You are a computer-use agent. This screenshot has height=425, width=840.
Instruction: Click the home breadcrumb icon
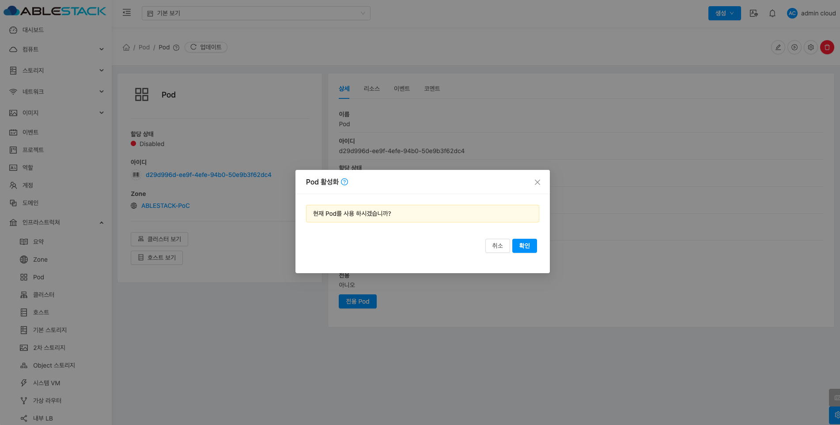(x=126, y=47)
